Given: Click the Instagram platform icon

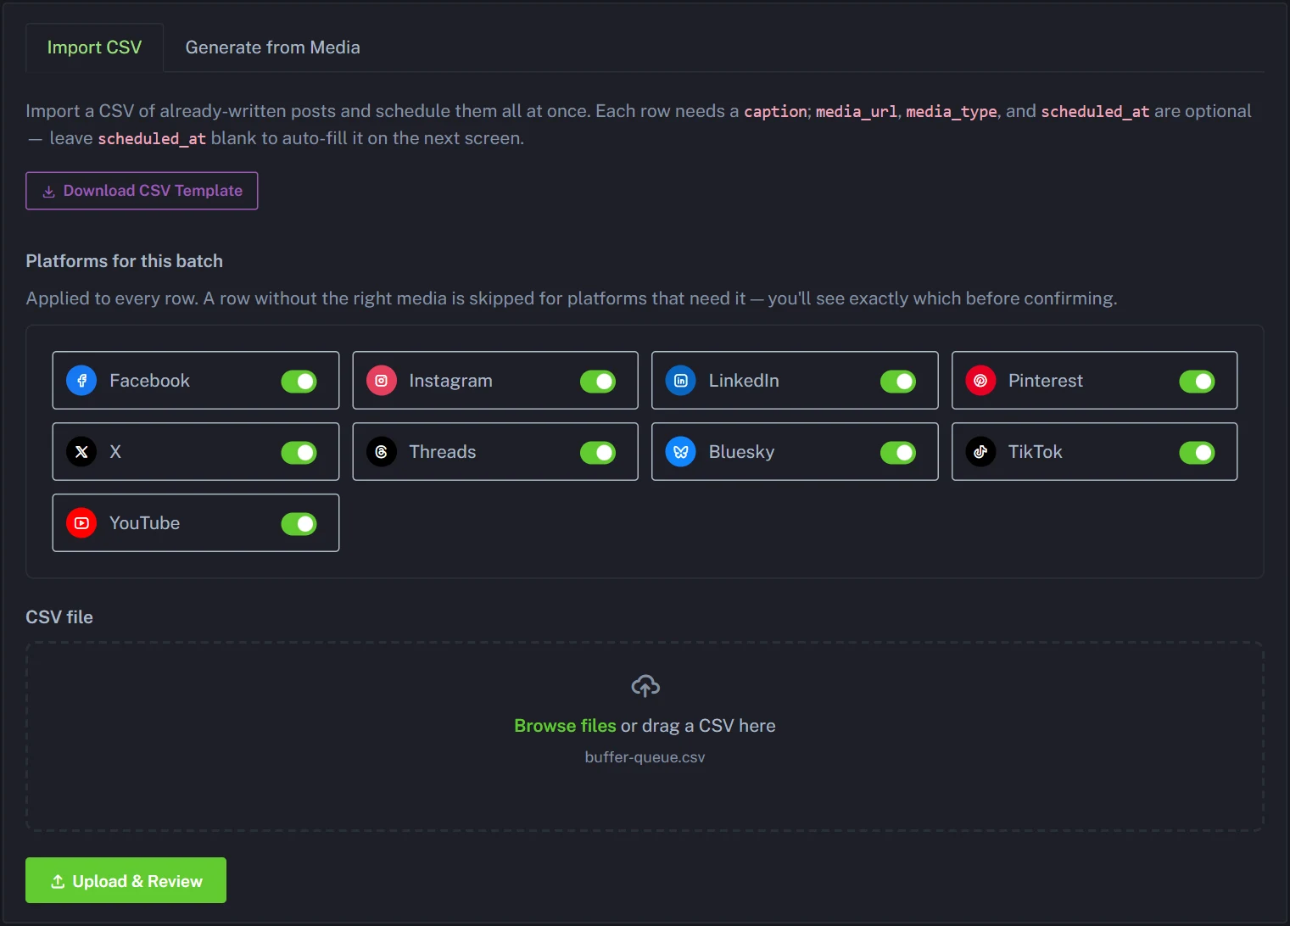Looking at the screenshot, I should tap(382, 381).
